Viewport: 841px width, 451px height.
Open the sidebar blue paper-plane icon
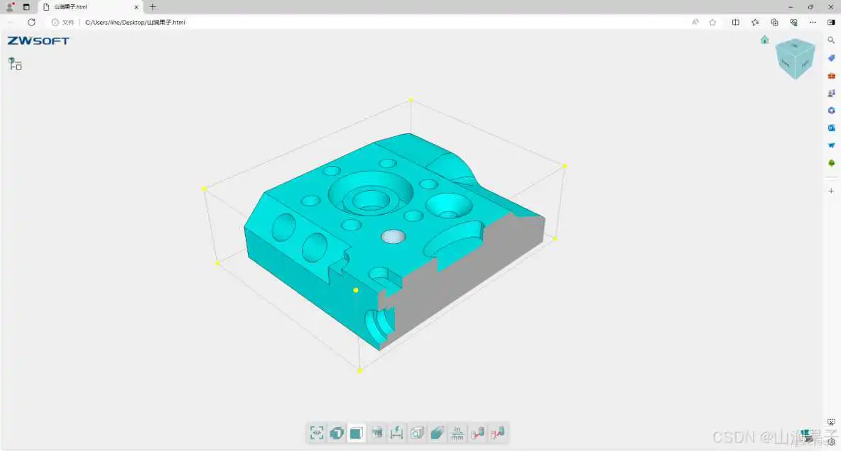coord(831,145)
